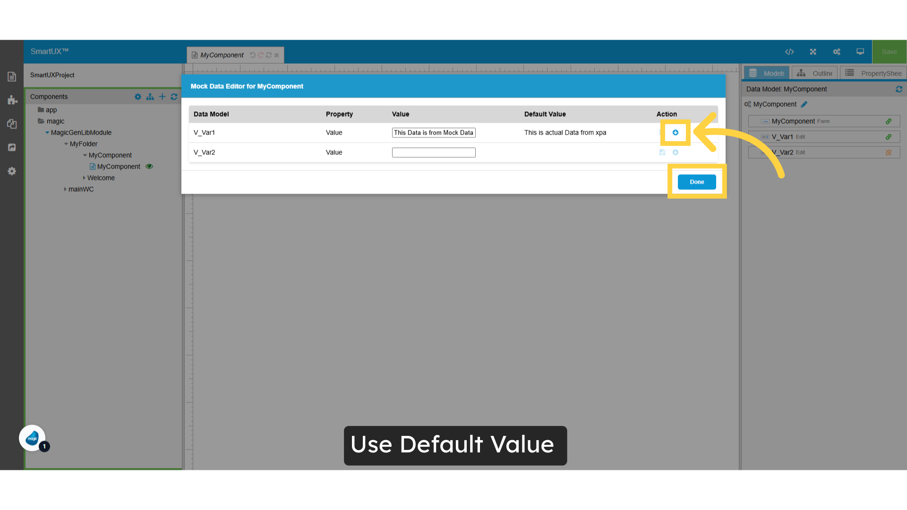This screenshot has height=510, width=907.
Task: Click the plus icon to add a component
Action: pyautogui.click(x=162, y=96)
